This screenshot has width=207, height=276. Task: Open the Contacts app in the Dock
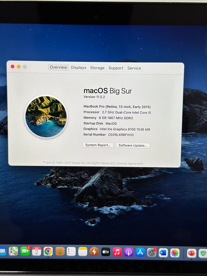coord(60,251)
